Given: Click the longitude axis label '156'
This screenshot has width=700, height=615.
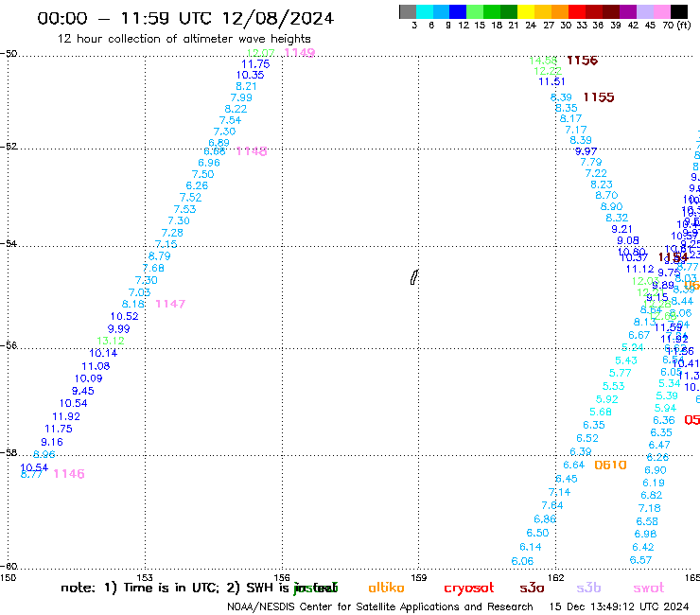Looking at the screenshot, I should coord(282,578).
